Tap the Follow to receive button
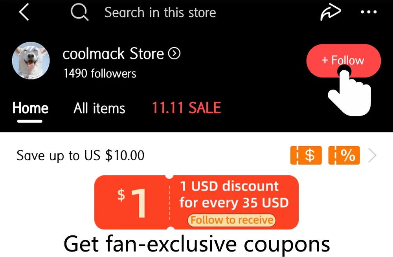The image size is (393, 257). tap(231, 220)
